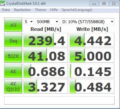Click the 4K QD32 write result 0.484

92,86
